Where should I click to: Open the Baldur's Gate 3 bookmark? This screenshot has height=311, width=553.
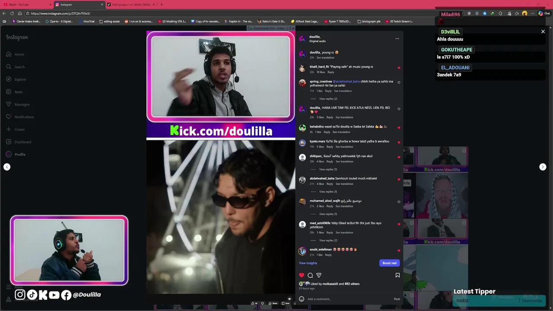(x=271, y=21)
